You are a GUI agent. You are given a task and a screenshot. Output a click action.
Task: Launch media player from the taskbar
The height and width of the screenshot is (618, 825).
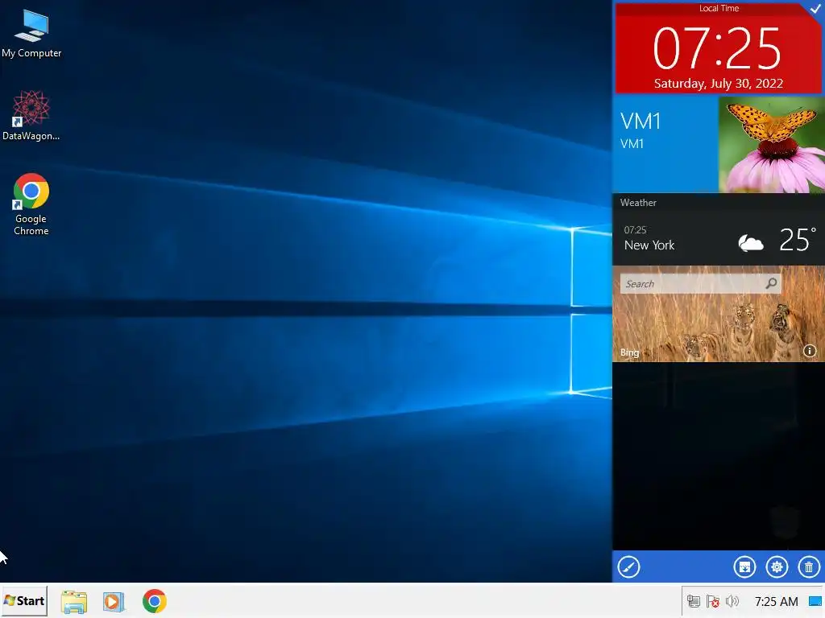point(114,601)
